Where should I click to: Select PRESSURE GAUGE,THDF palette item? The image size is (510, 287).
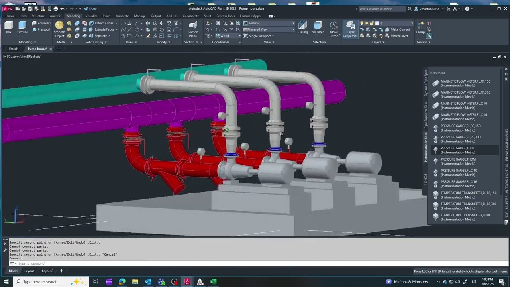[x=465, y=150]
